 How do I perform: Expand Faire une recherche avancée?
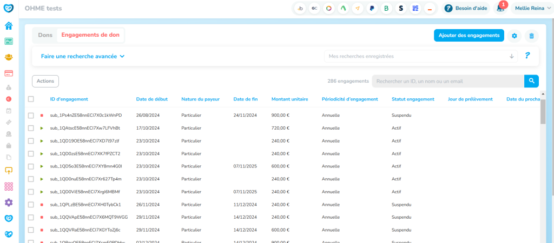[x=83, y=56]
